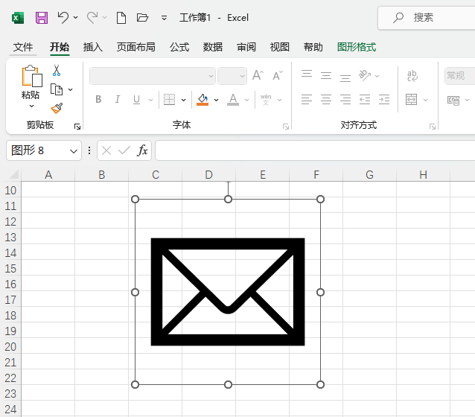Viewport: 475px width, 417px height.
Task: Open the Borders dropdown arrow
Action: point(184,100)
